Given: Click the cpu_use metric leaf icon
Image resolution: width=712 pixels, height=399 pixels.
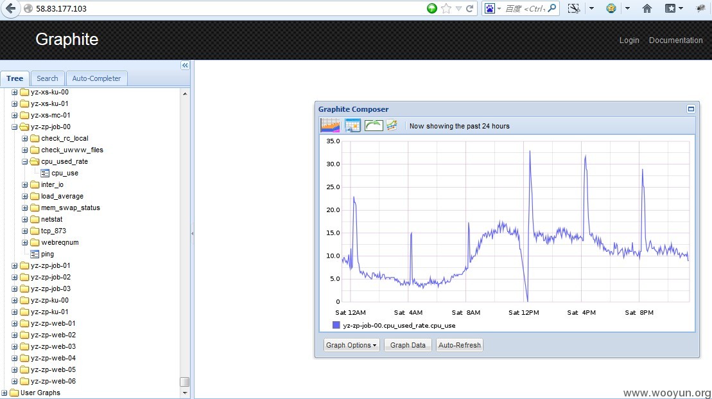Looking at the screenshot, I should pos(45,173).
